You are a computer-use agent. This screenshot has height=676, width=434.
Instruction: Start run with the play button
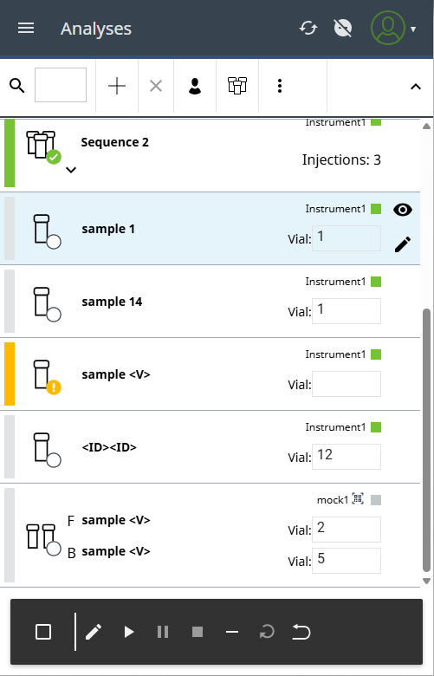click(128, 632)
